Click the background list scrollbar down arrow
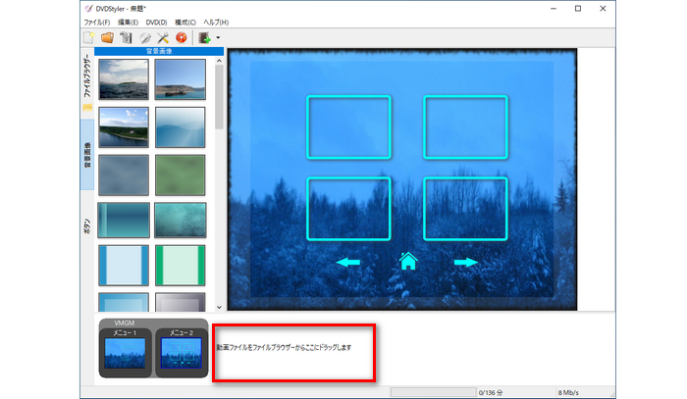Viewport: 687px width, 399px height. (220, 305)
